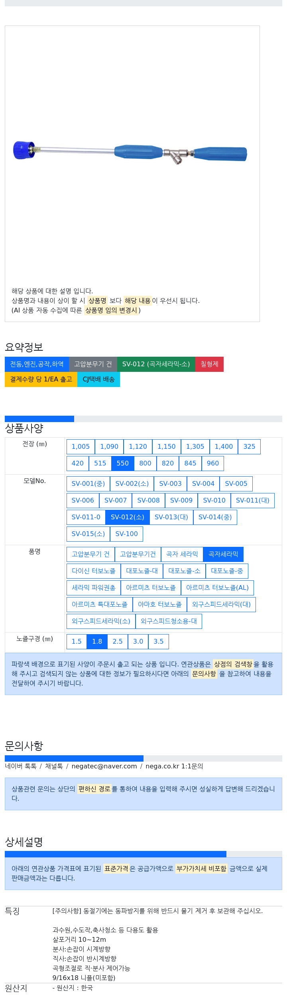Click the SV-012 (곡자세라믹-소) tag

pyautogui.click(x=156, y=364)
